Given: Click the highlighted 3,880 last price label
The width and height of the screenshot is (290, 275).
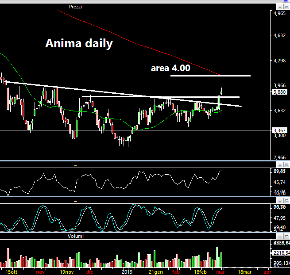Looking at the screenshot, I should 280,92.
